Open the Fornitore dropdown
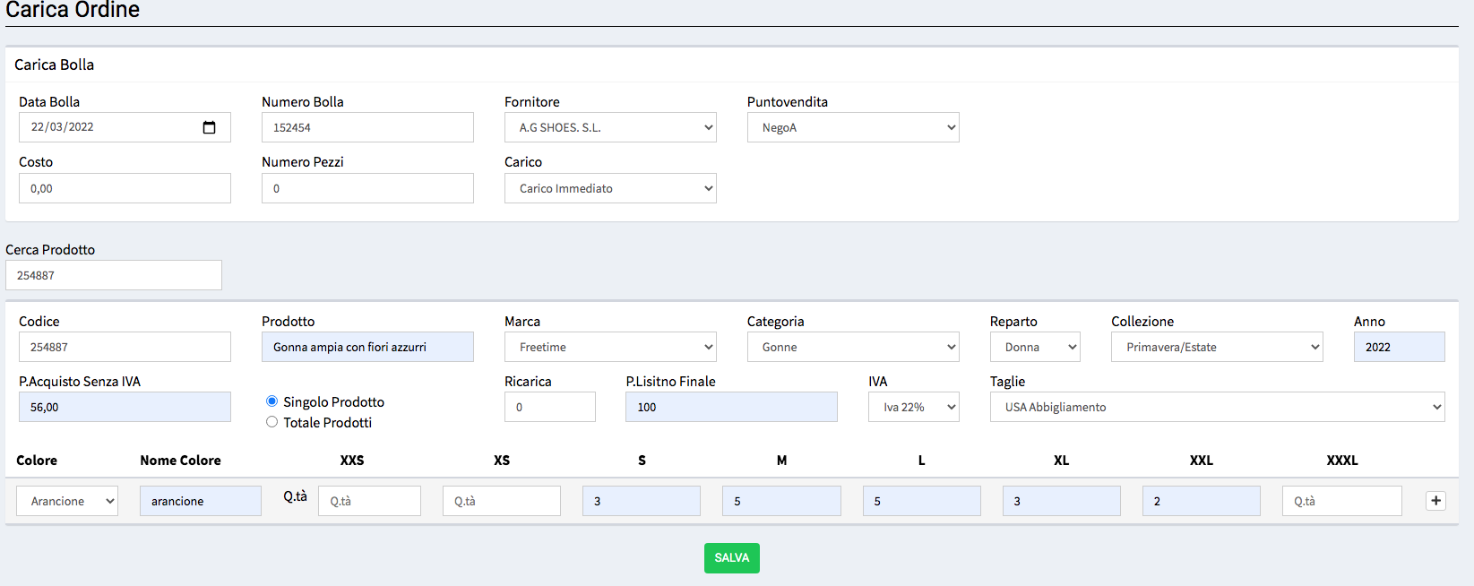This screenshot has height=586, width=1474. [610, 127]
